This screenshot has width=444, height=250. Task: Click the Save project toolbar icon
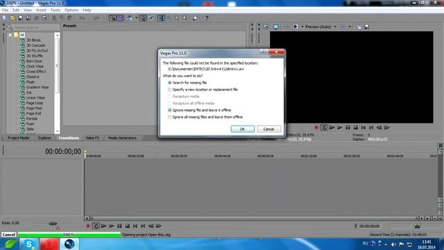pos(20,18)
